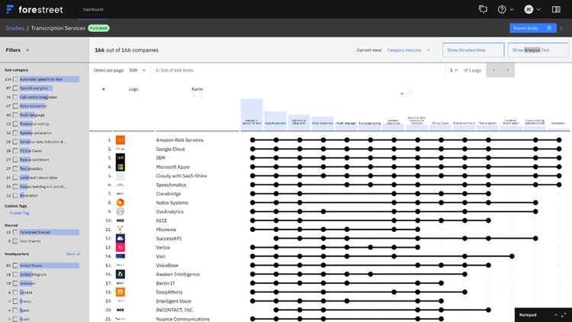The width and height of the screenshot is (572, 322).
Task: Check the Automatic speech-to-text filter
Action: coord(15,79)
